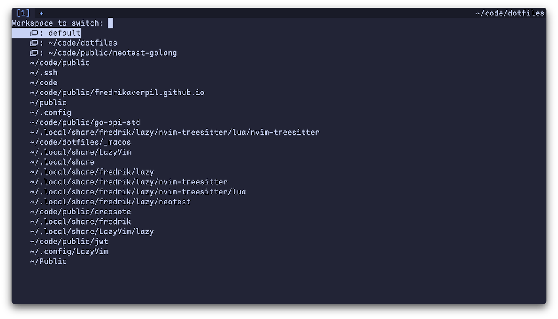Choose the ~/.ssh directory from the list

click(x=43, y=72)
